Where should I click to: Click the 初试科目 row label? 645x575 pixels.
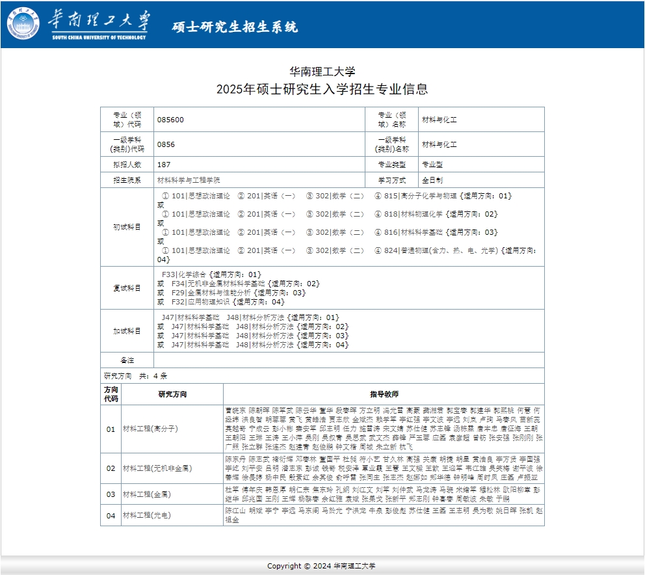[127, 227]
